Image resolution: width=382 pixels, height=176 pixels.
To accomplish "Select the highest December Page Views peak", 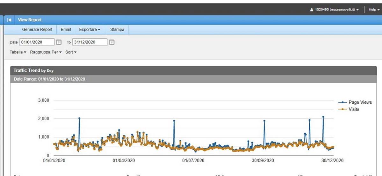I will coord(323,117).
